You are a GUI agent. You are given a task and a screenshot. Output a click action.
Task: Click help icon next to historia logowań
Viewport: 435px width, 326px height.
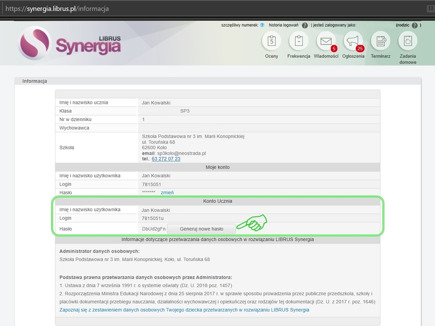click(x=305, y=25)
